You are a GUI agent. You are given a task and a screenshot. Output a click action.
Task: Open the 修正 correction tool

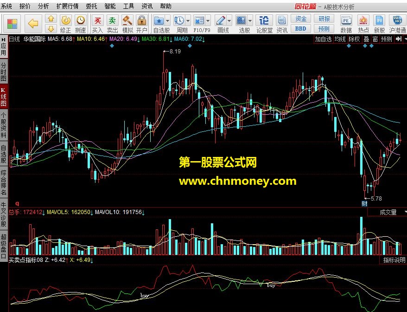[66, 24]
